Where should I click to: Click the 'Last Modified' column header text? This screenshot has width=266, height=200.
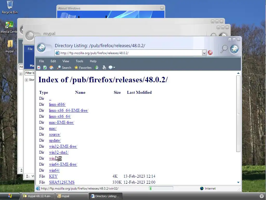click(139, 92)
